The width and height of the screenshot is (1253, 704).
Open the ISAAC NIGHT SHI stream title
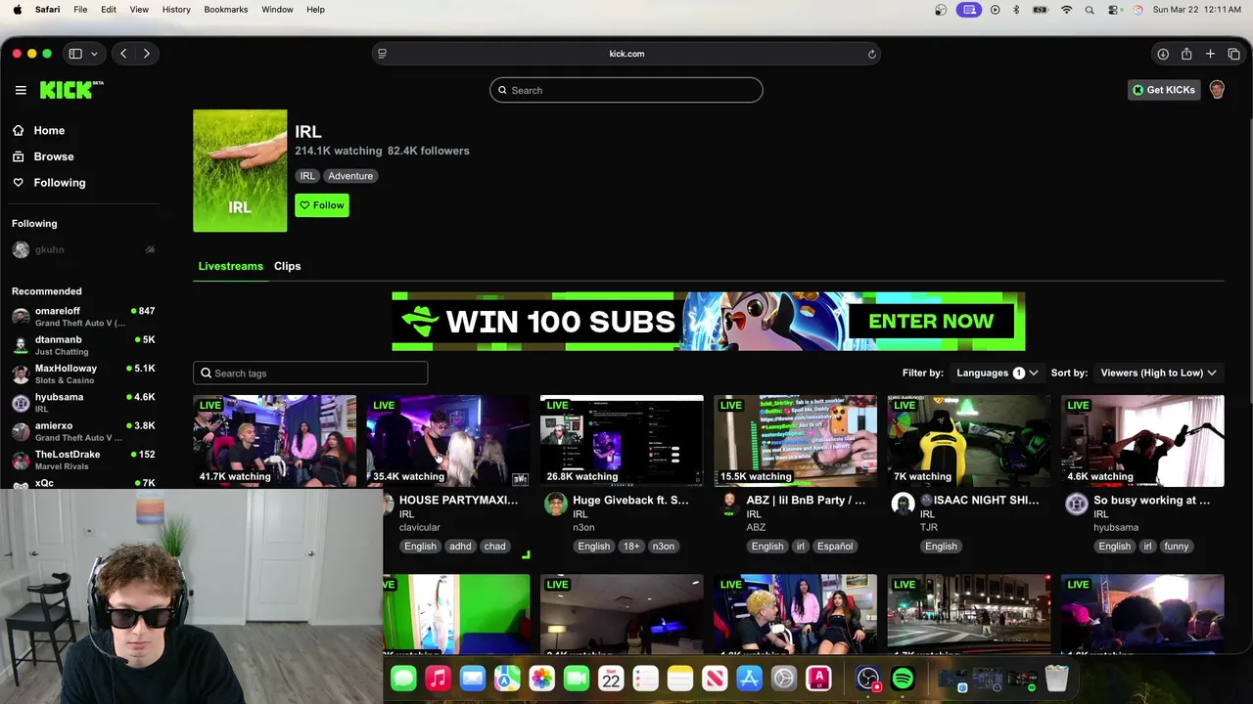(980, 501)
